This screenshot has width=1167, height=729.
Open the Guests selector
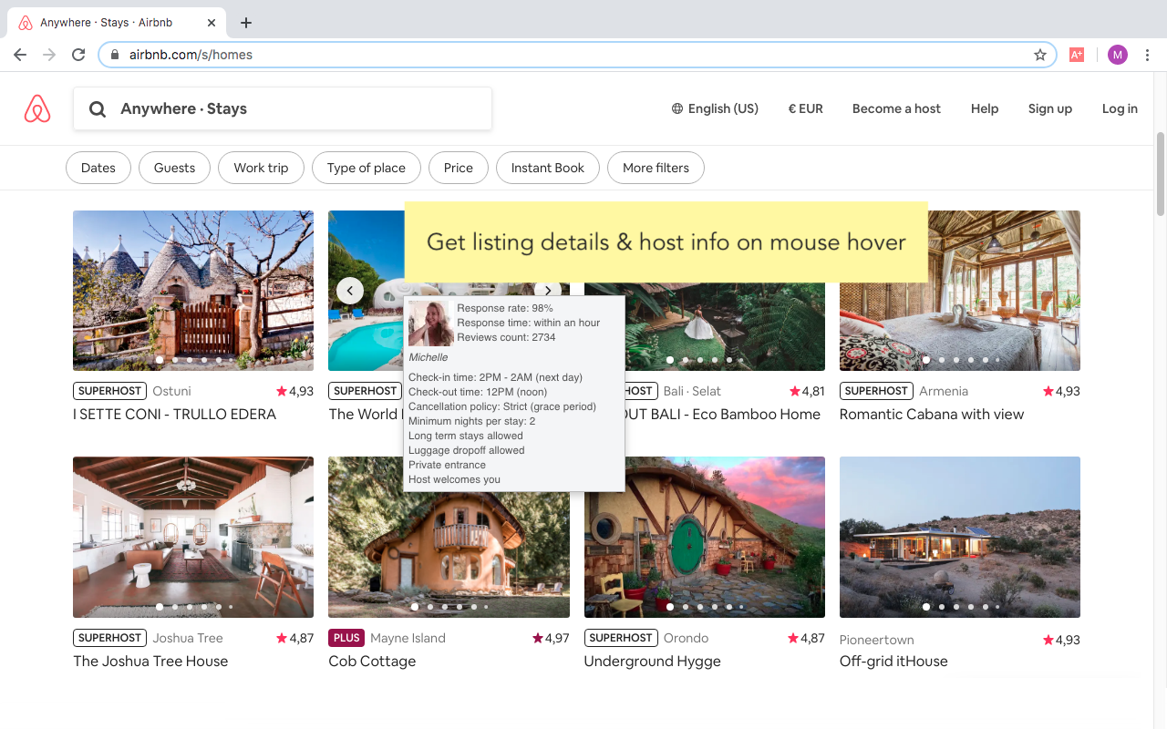[x=174, y=168]
